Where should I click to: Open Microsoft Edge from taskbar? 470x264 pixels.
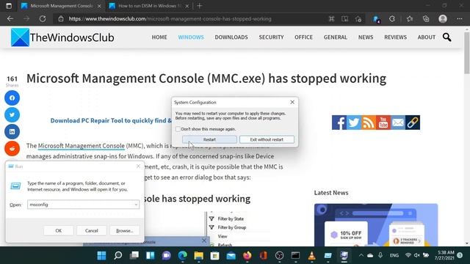(183, 255)
